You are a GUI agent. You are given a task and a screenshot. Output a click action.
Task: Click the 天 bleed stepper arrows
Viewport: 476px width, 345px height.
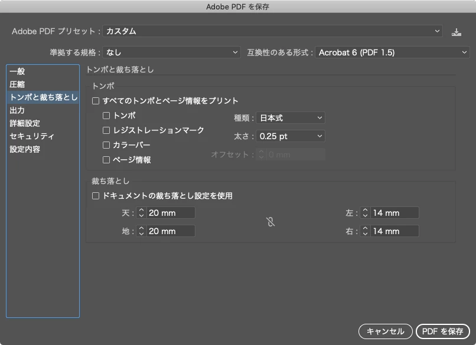coord(141,213)
